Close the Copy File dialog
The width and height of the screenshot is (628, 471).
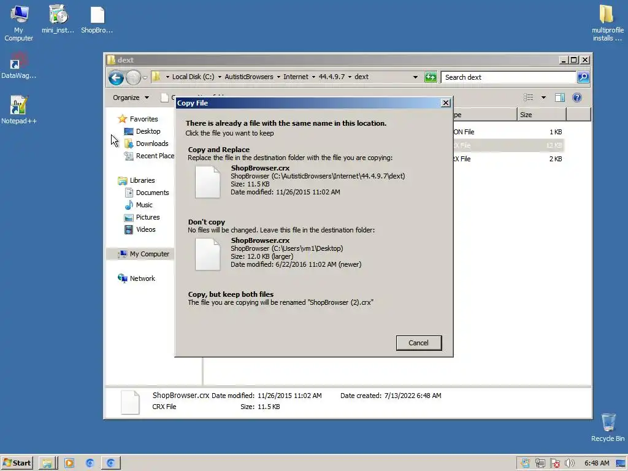[445, 103]
